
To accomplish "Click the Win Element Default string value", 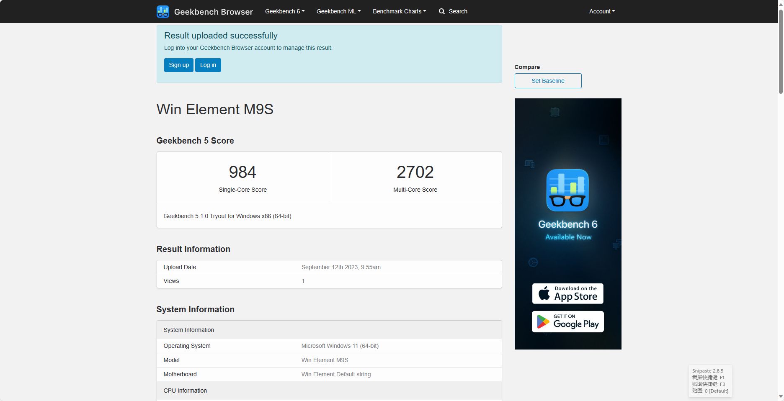I will tap(336, 374).
